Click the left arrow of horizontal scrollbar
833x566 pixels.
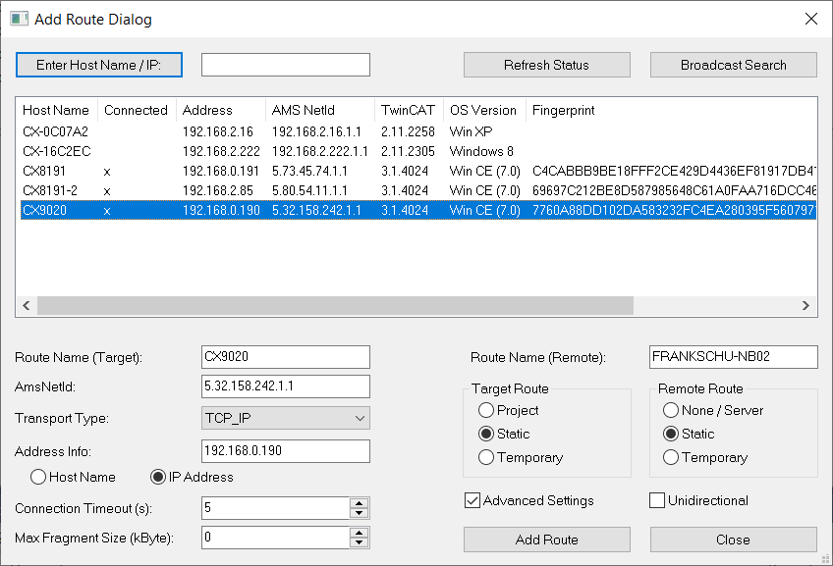(x=26, y=305)
